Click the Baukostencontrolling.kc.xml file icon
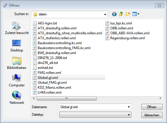 click(35, 43)
